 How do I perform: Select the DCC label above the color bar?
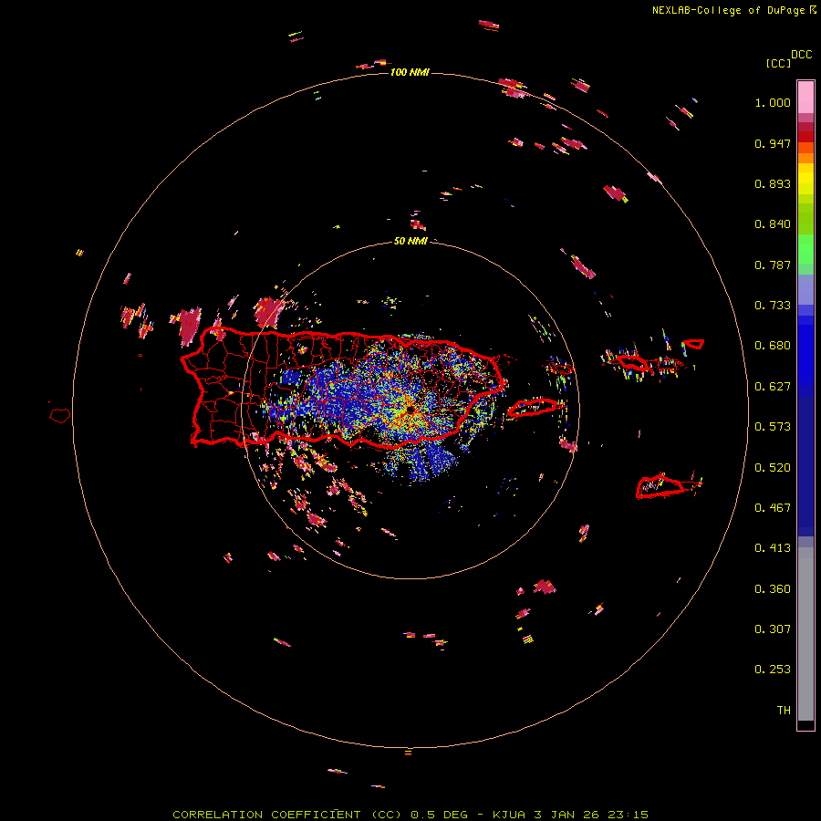[x=801, y=55]
